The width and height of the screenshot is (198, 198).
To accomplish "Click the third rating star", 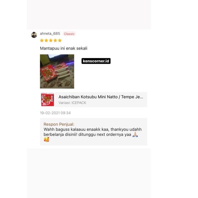I will coord(51,41).
